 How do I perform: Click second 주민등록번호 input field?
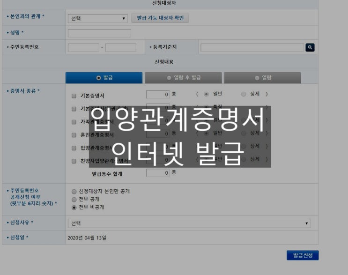tap(120, 47)
